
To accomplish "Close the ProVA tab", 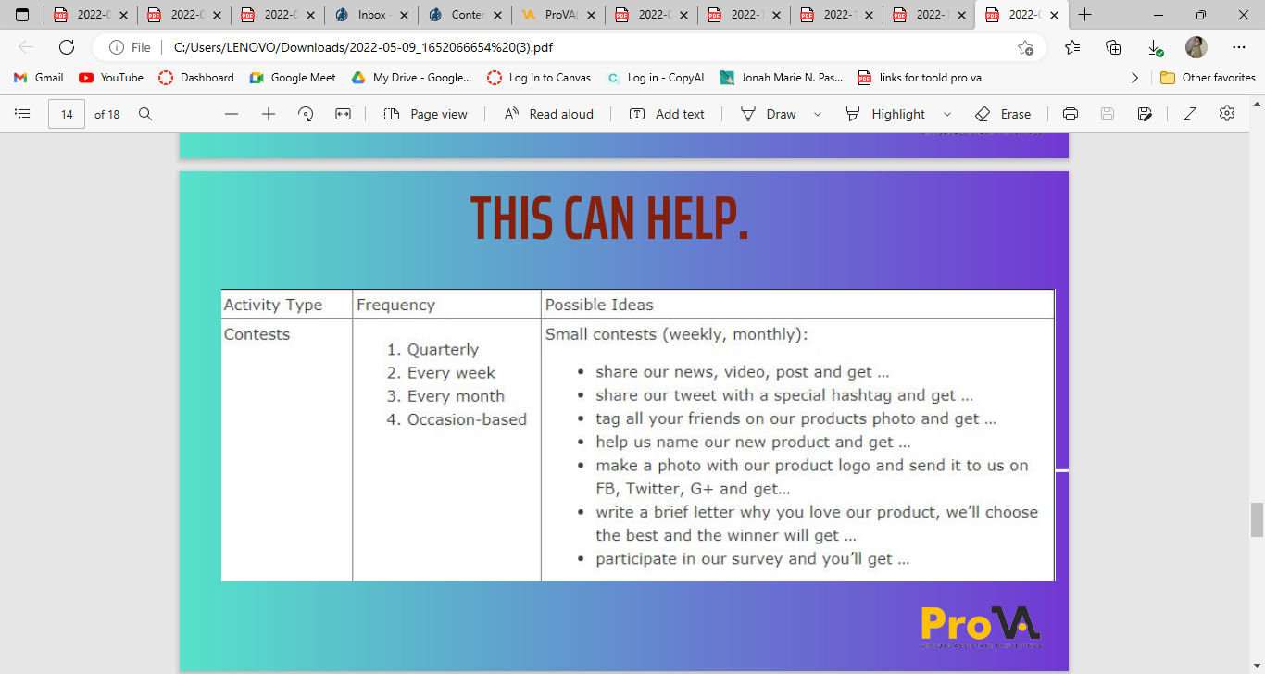I will (590, 15).
